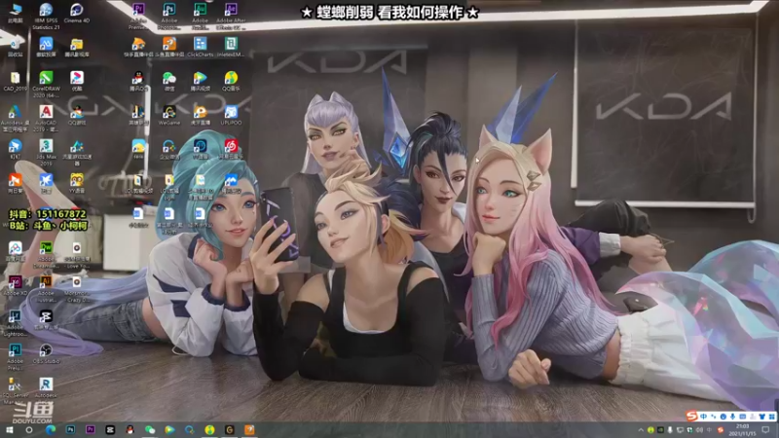This screenshot has height=438, width=779.
Task: Open Microsoft Edge from taskbar
Action: pos(51,429)
